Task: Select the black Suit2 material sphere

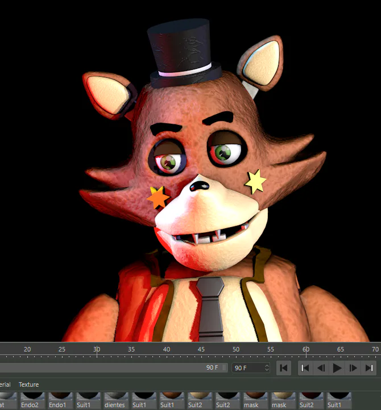Action: coord(227,400)
